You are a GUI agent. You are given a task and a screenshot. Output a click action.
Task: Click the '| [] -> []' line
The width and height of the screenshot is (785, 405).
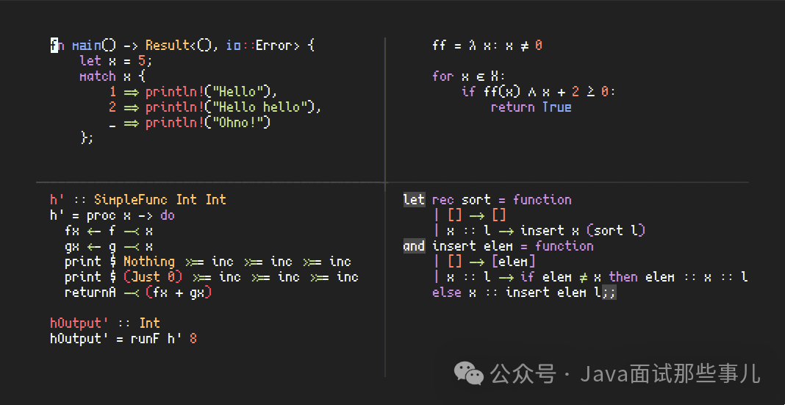(x=469, y=215)
